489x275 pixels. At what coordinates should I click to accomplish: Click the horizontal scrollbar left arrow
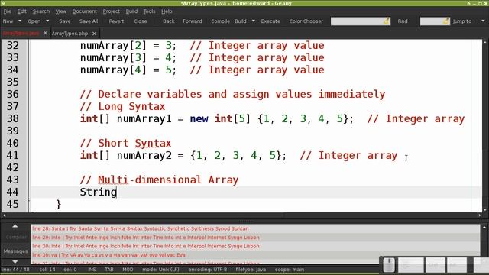tap(4, 215)
